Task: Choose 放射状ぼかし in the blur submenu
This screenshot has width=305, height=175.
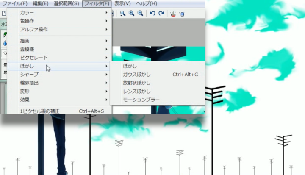Action: pyautogui.click(x=158, y=83)
